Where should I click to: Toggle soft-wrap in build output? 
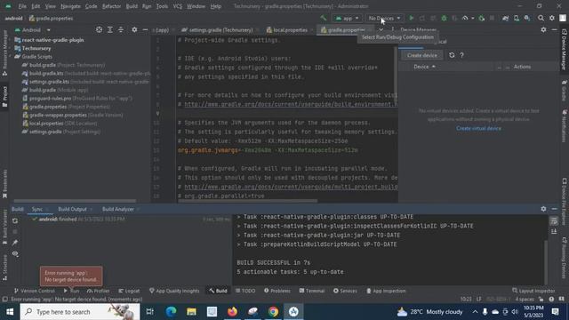(554, 220)
